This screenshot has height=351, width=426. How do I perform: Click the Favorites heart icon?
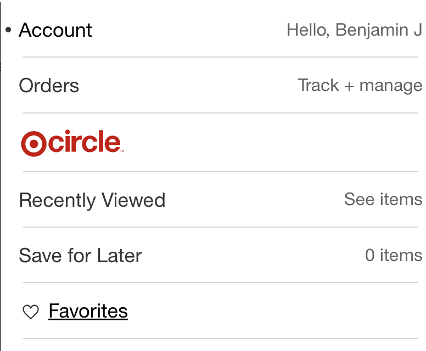tap(31, 312)
